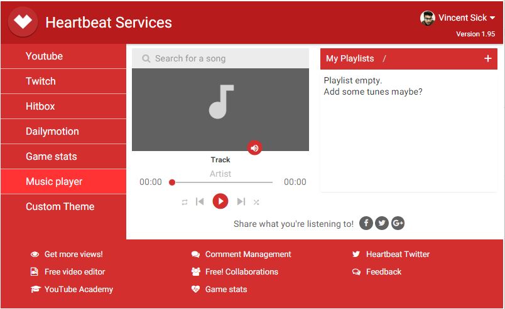Click the search magnifier icon
505x309 pixels.
point(146,58)
